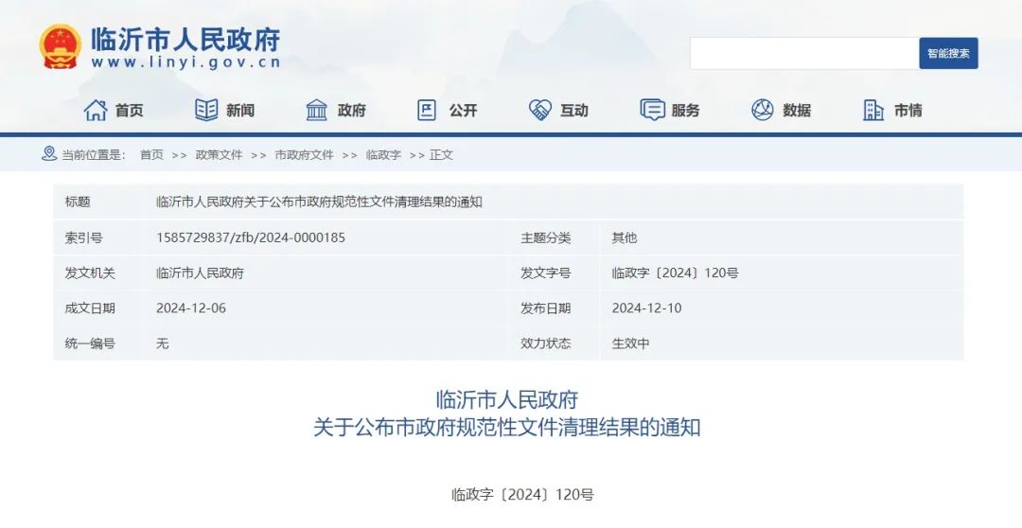Focus the search input field
The height and width of the screenshot is (528, 1022).
point(803,53)
